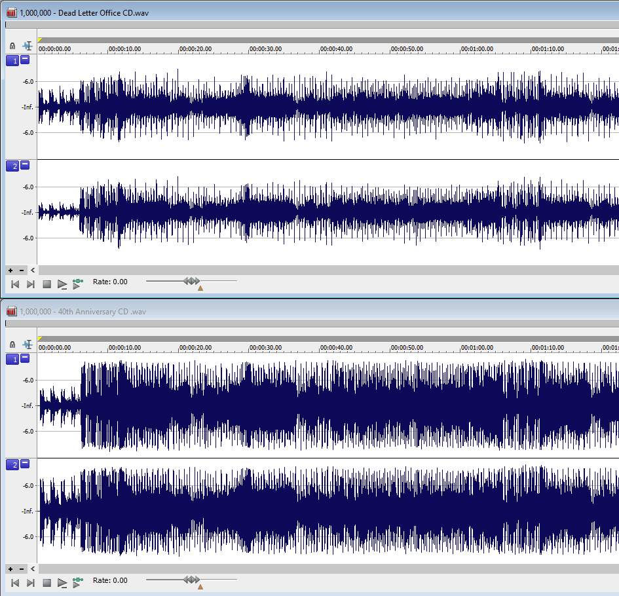Collapse channel 2 in Dead Letter Office window

click(25, 165)
